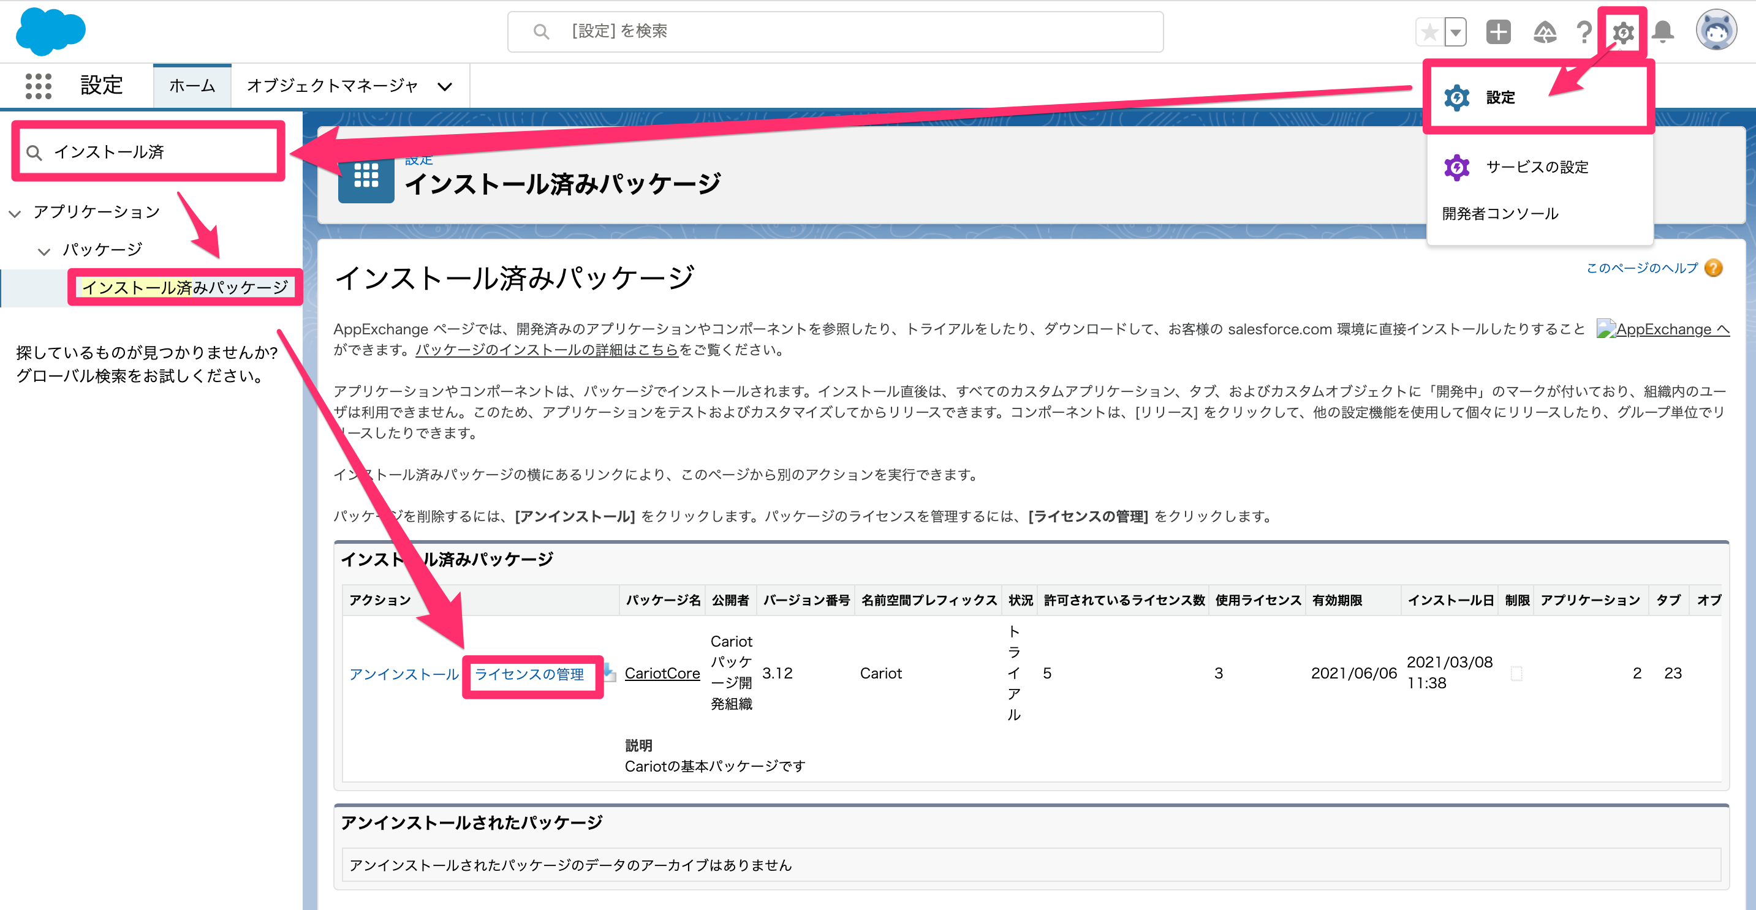
Task: Click the search magnifier in global search
Action: click(541, 31)
